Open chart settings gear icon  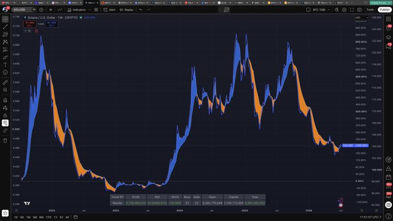pyautogui.click(x=344, y=10)
